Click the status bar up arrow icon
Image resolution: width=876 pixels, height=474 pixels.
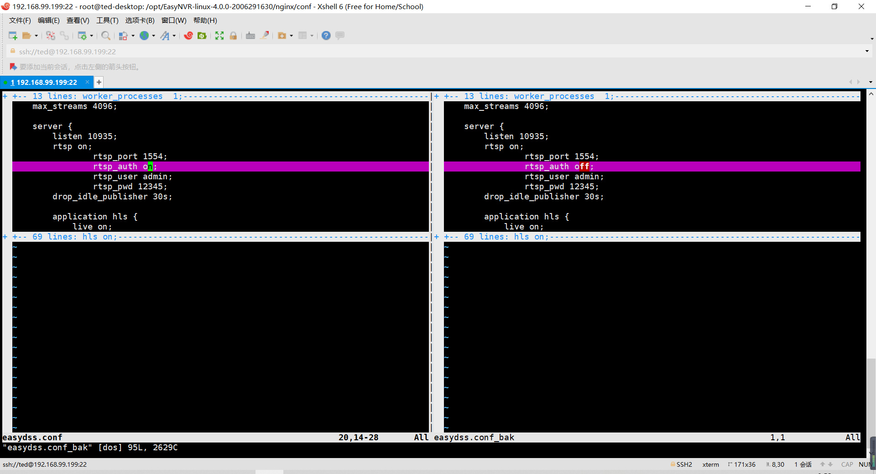click(823, 464)
